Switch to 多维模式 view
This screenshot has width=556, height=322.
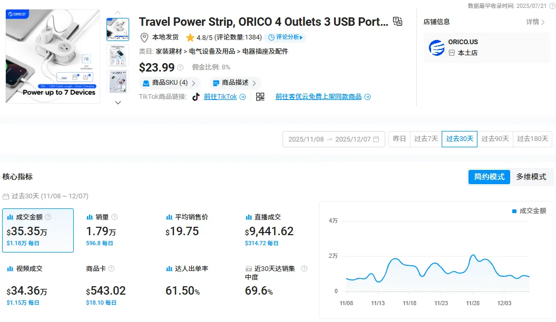531,177
